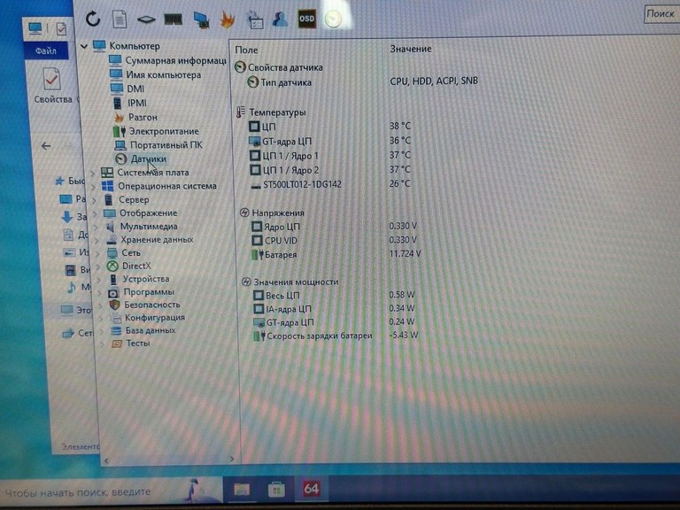The width and height of the screenshot is (680, 510).
Task: Launch the flame stability test icon
Action: (228, 20)
